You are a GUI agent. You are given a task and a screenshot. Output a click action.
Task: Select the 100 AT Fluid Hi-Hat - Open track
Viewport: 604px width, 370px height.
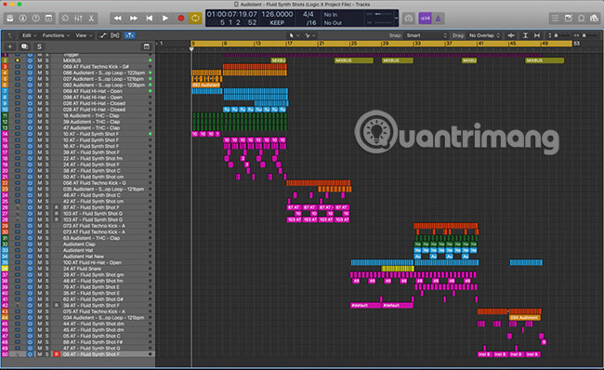coord(92,262)
